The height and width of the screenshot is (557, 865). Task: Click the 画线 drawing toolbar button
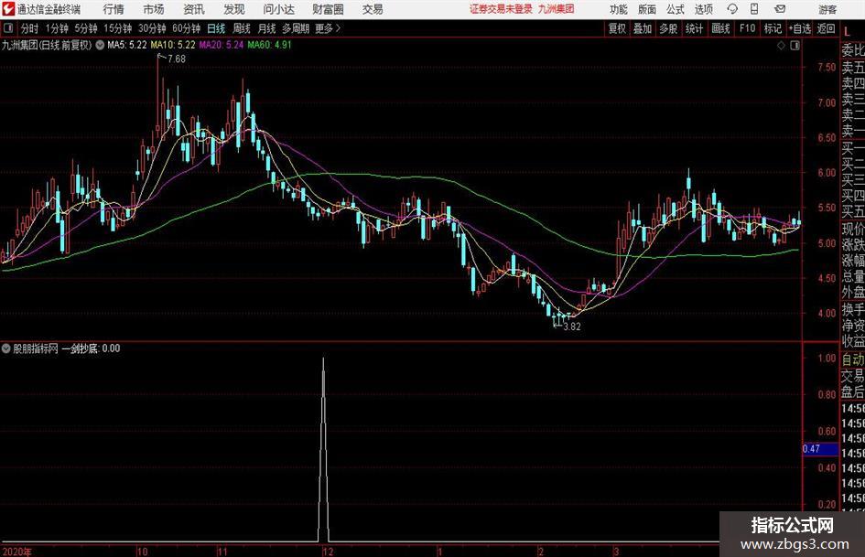coord(720,28)
